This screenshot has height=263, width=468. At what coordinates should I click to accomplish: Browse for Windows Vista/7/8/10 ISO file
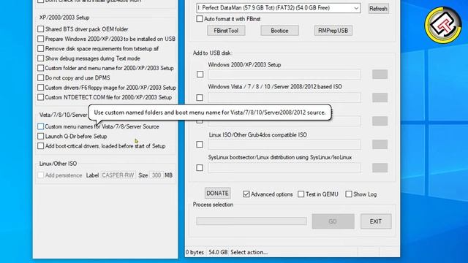(x=380, y=97)
